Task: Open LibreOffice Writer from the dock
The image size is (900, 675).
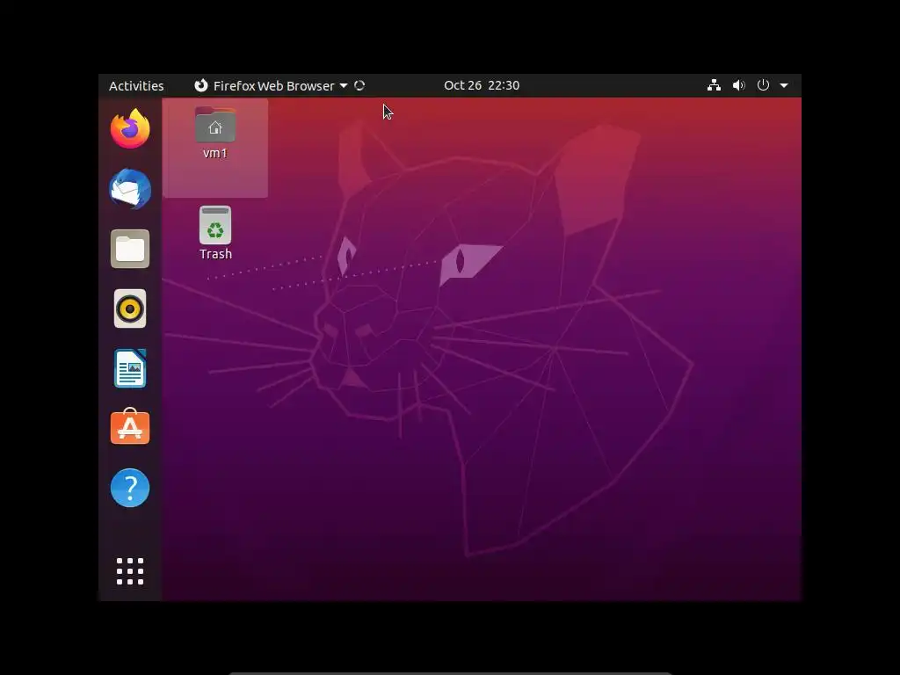Action: pyautogui.click(x=130, y=368)
